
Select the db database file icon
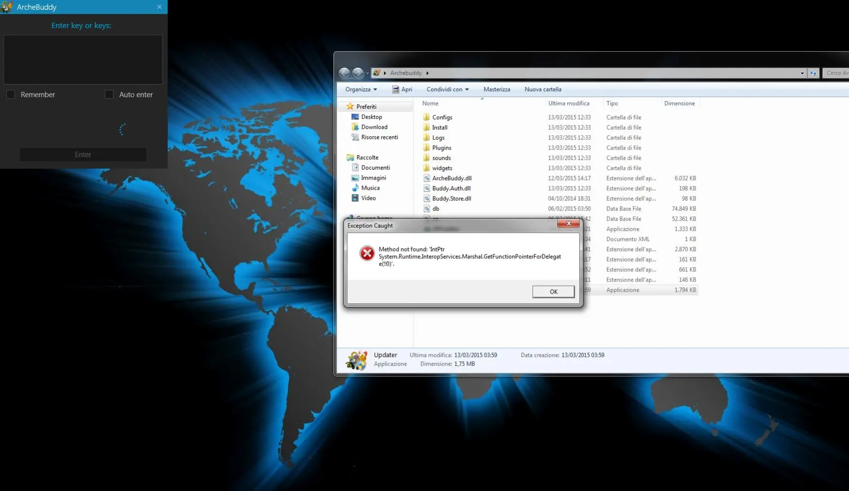coord(426,208)
